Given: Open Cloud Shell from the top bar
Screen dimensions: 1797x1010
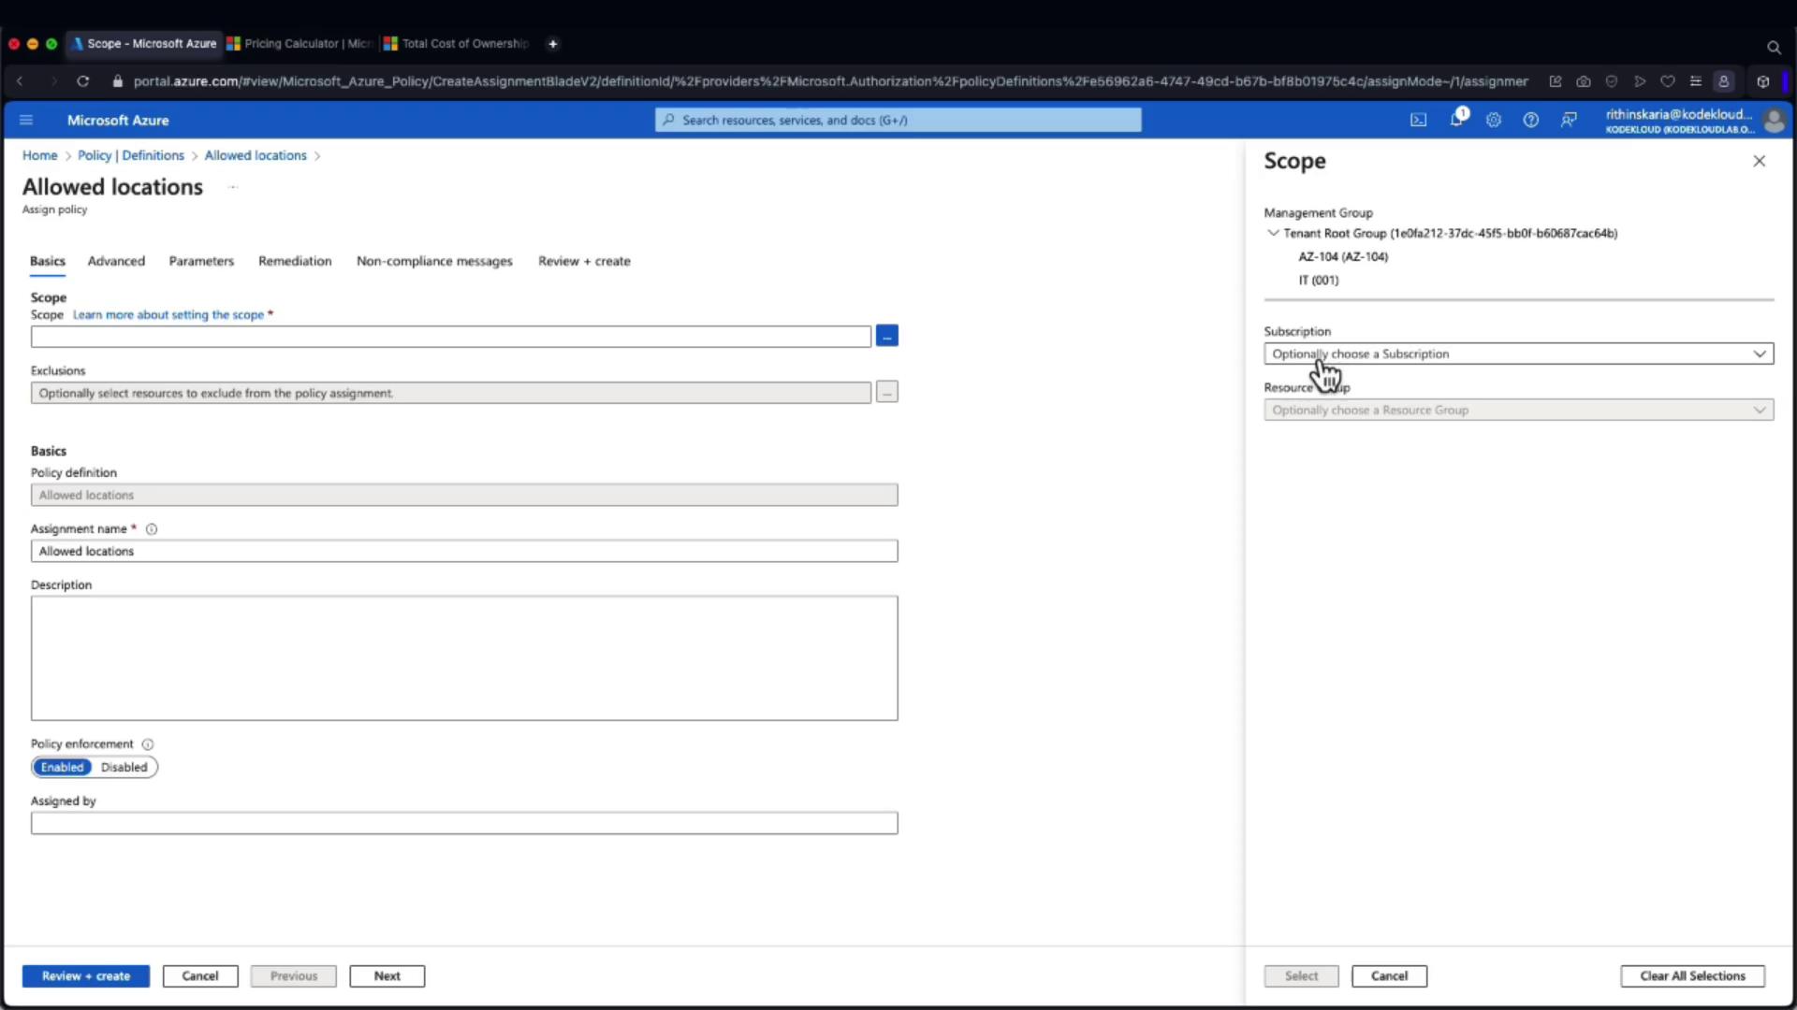Looking at the screenshot, I should [x=1419, y=120].
